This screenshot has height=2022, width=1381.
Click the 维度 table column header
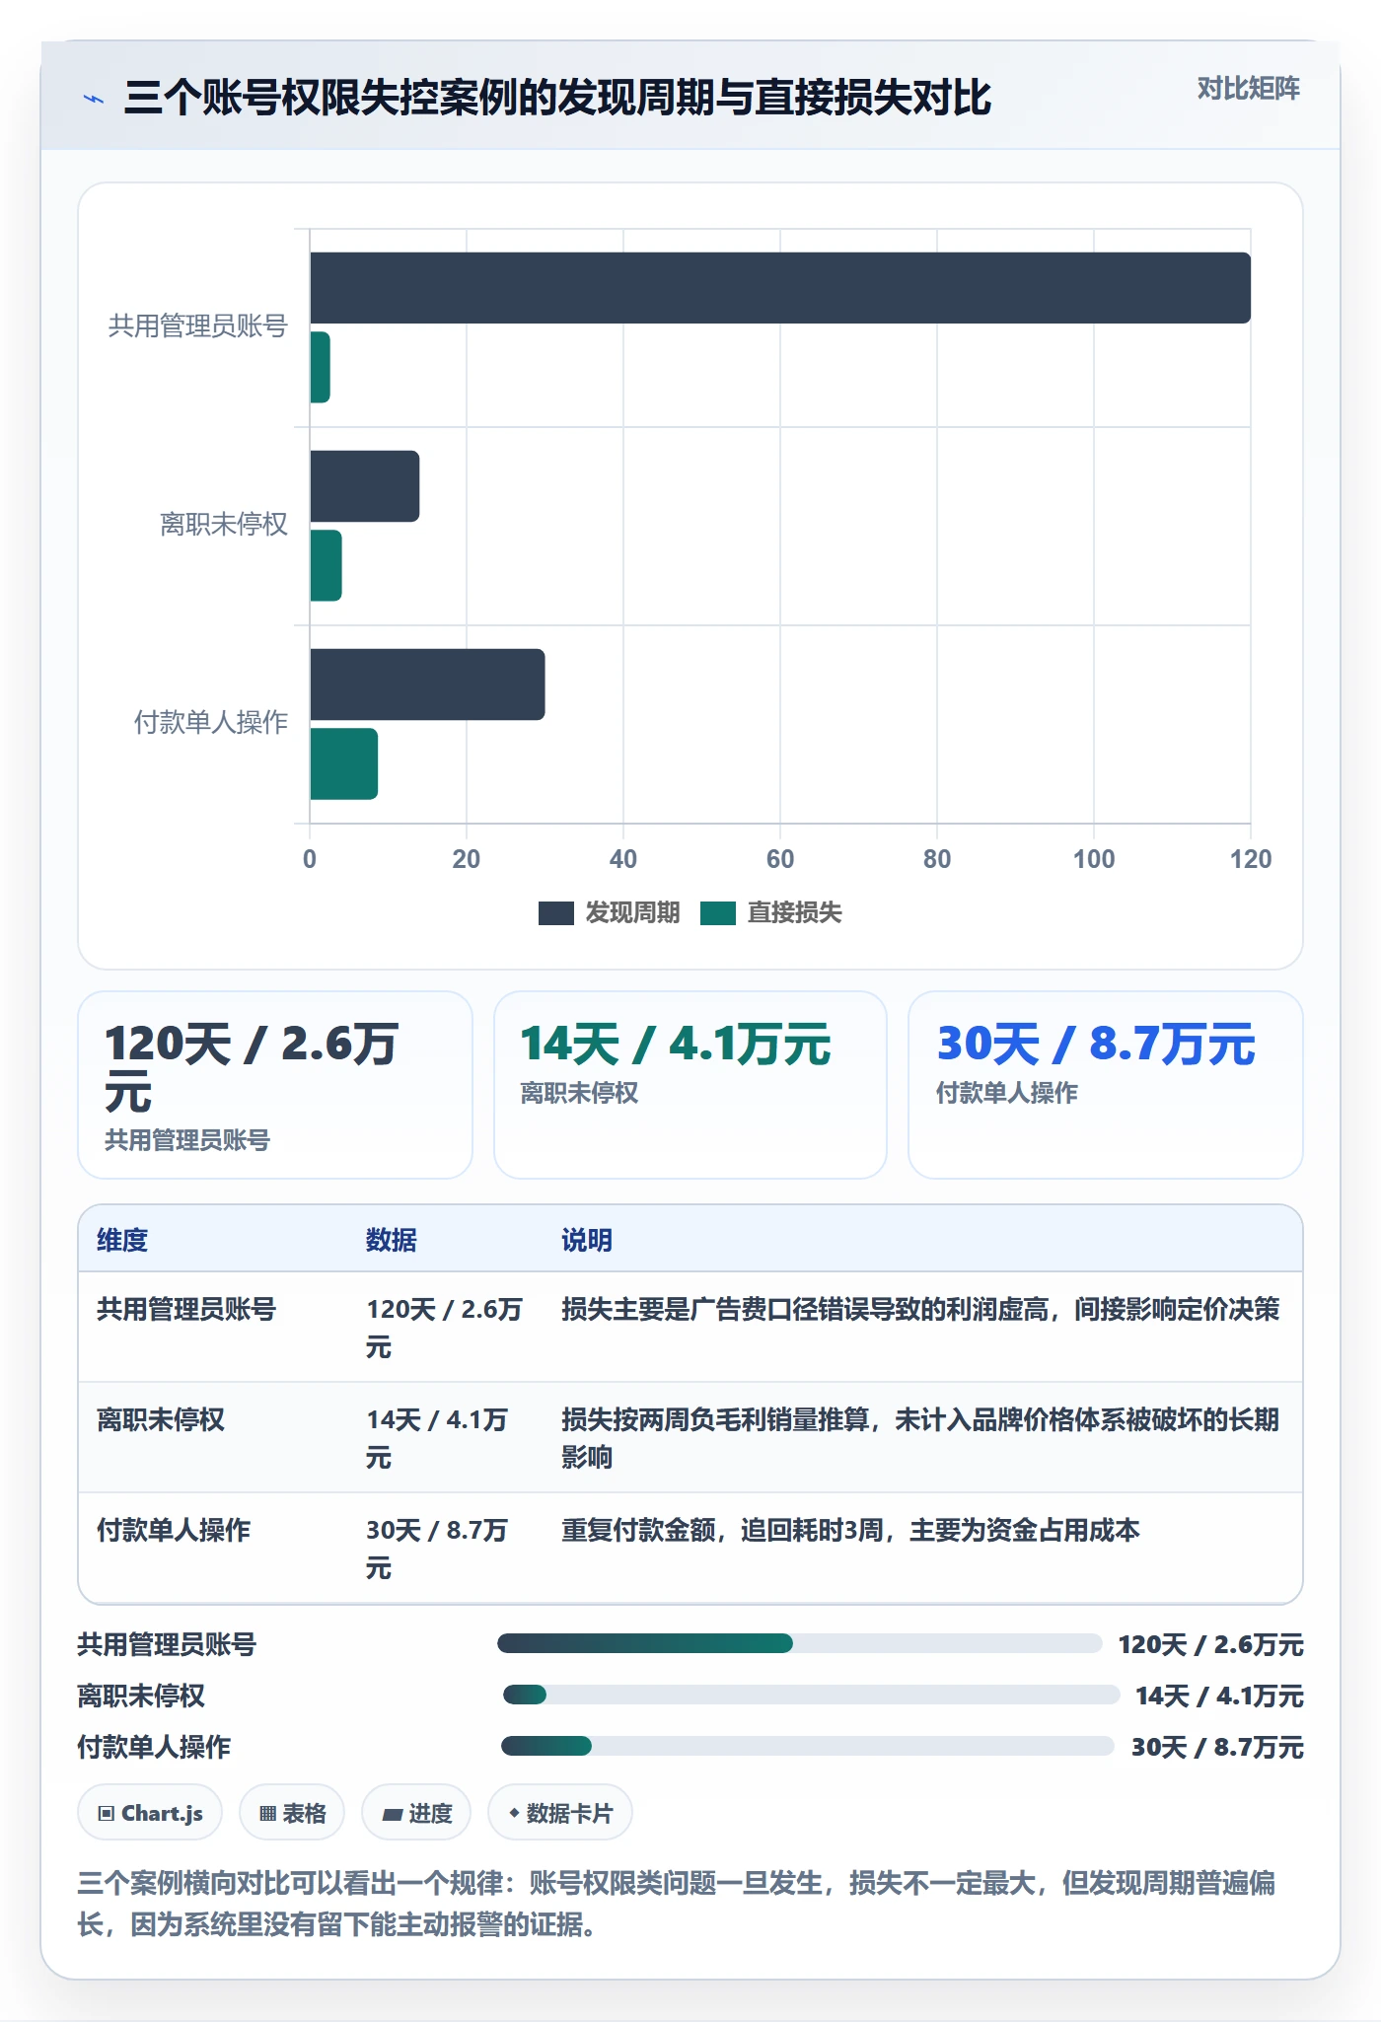(122, 1240)
